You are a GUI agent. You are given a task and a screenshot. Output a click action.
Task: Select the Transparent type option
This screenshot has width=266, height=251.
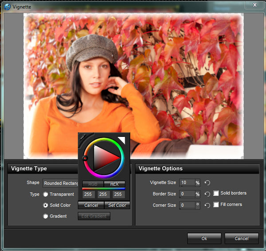tap(46, 194)
